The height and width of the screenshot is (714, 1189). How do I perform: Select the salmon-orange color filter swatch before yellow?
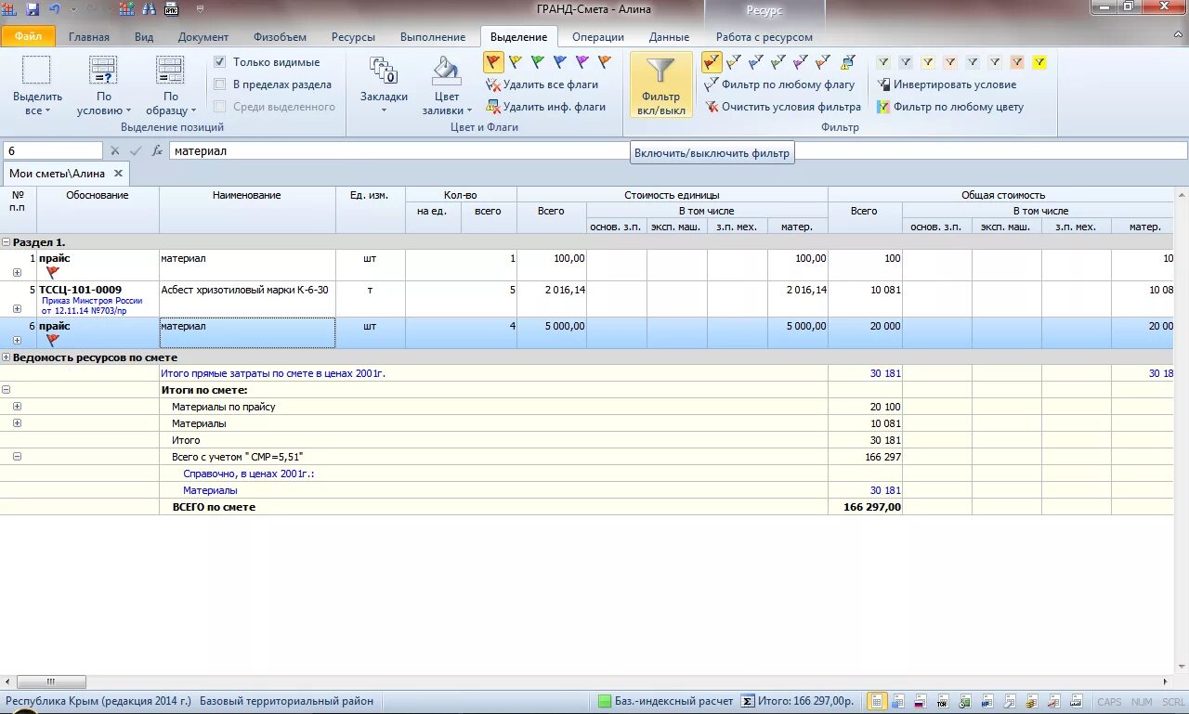click(1017, 62)
